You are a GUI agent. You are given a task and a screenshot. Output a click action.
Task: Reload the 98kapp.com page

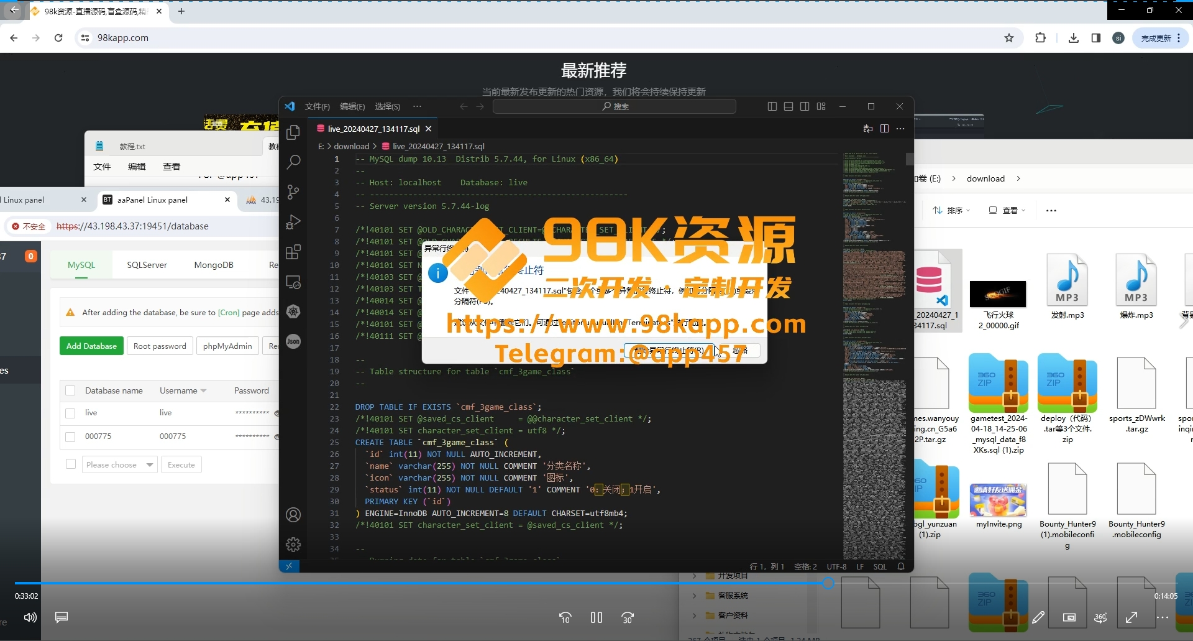[58, 38]
